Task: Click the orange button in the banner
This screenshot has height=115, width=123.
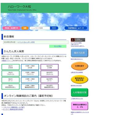Action: tap(25, 28)
